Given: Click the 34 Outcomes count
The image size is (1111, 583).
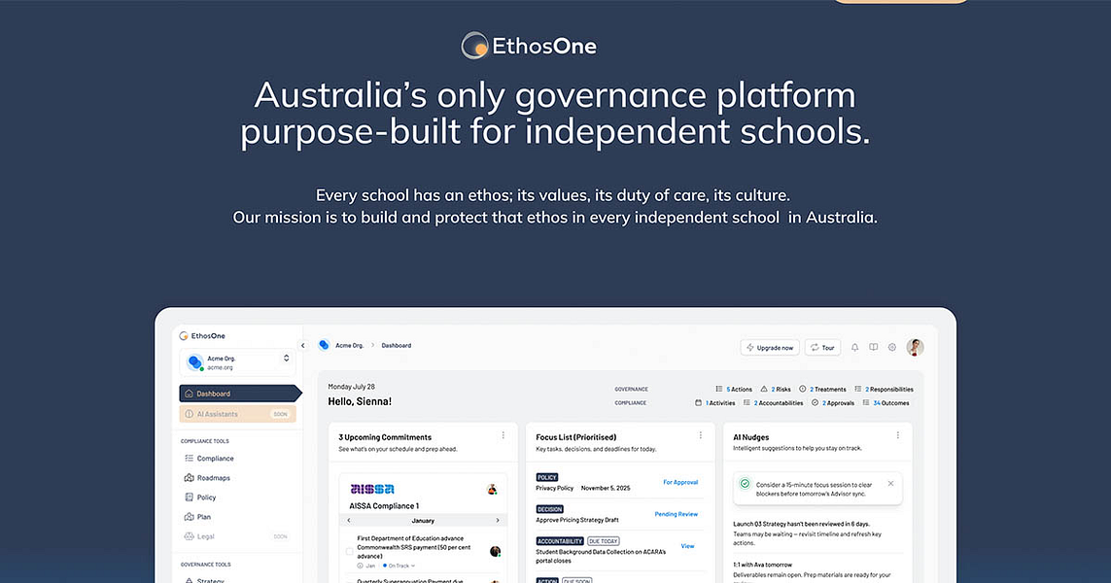Looking at the screenshot, I should [890, 403].
